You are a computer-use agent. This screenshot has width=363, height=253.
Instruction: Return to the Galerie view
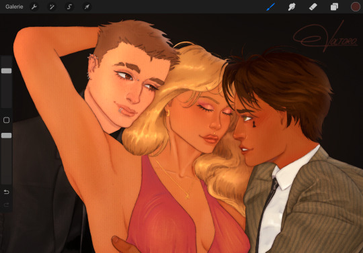click(x=14, y=7)
